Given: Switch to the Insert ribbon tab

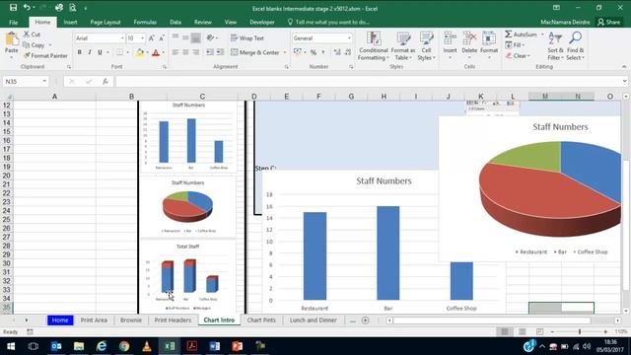Looking at the screenshot, I should (70, 22).
